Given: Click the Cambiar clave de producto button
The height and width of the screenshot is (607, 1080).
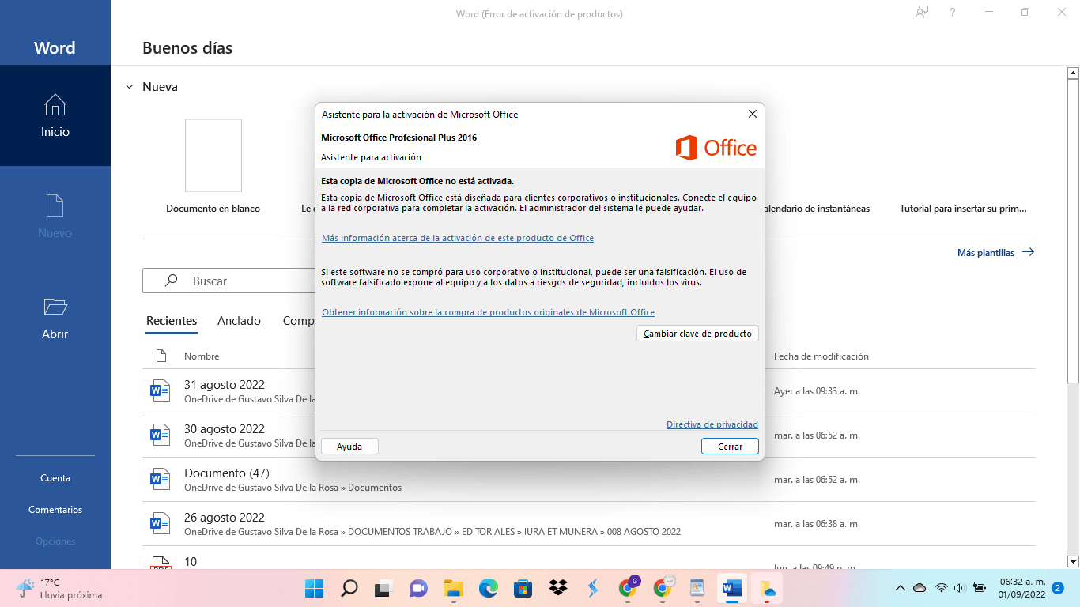Looking at the screenshot, I should pos(697,334).
